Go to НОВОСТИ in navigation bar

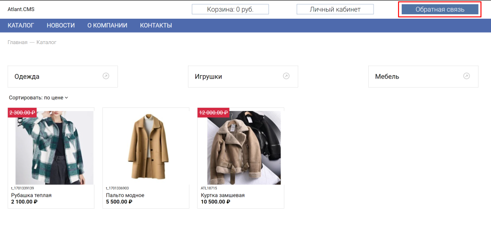pyautogui.click(x=61, y=26)
